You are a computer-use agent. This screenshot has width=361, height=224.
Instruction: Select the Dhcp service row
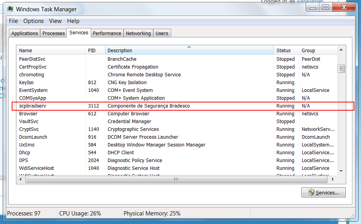click(x=177, y=153)
